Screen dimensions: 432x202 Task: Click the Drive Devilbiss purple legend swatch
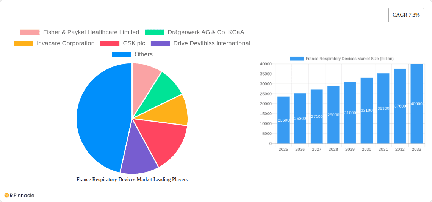160,43
